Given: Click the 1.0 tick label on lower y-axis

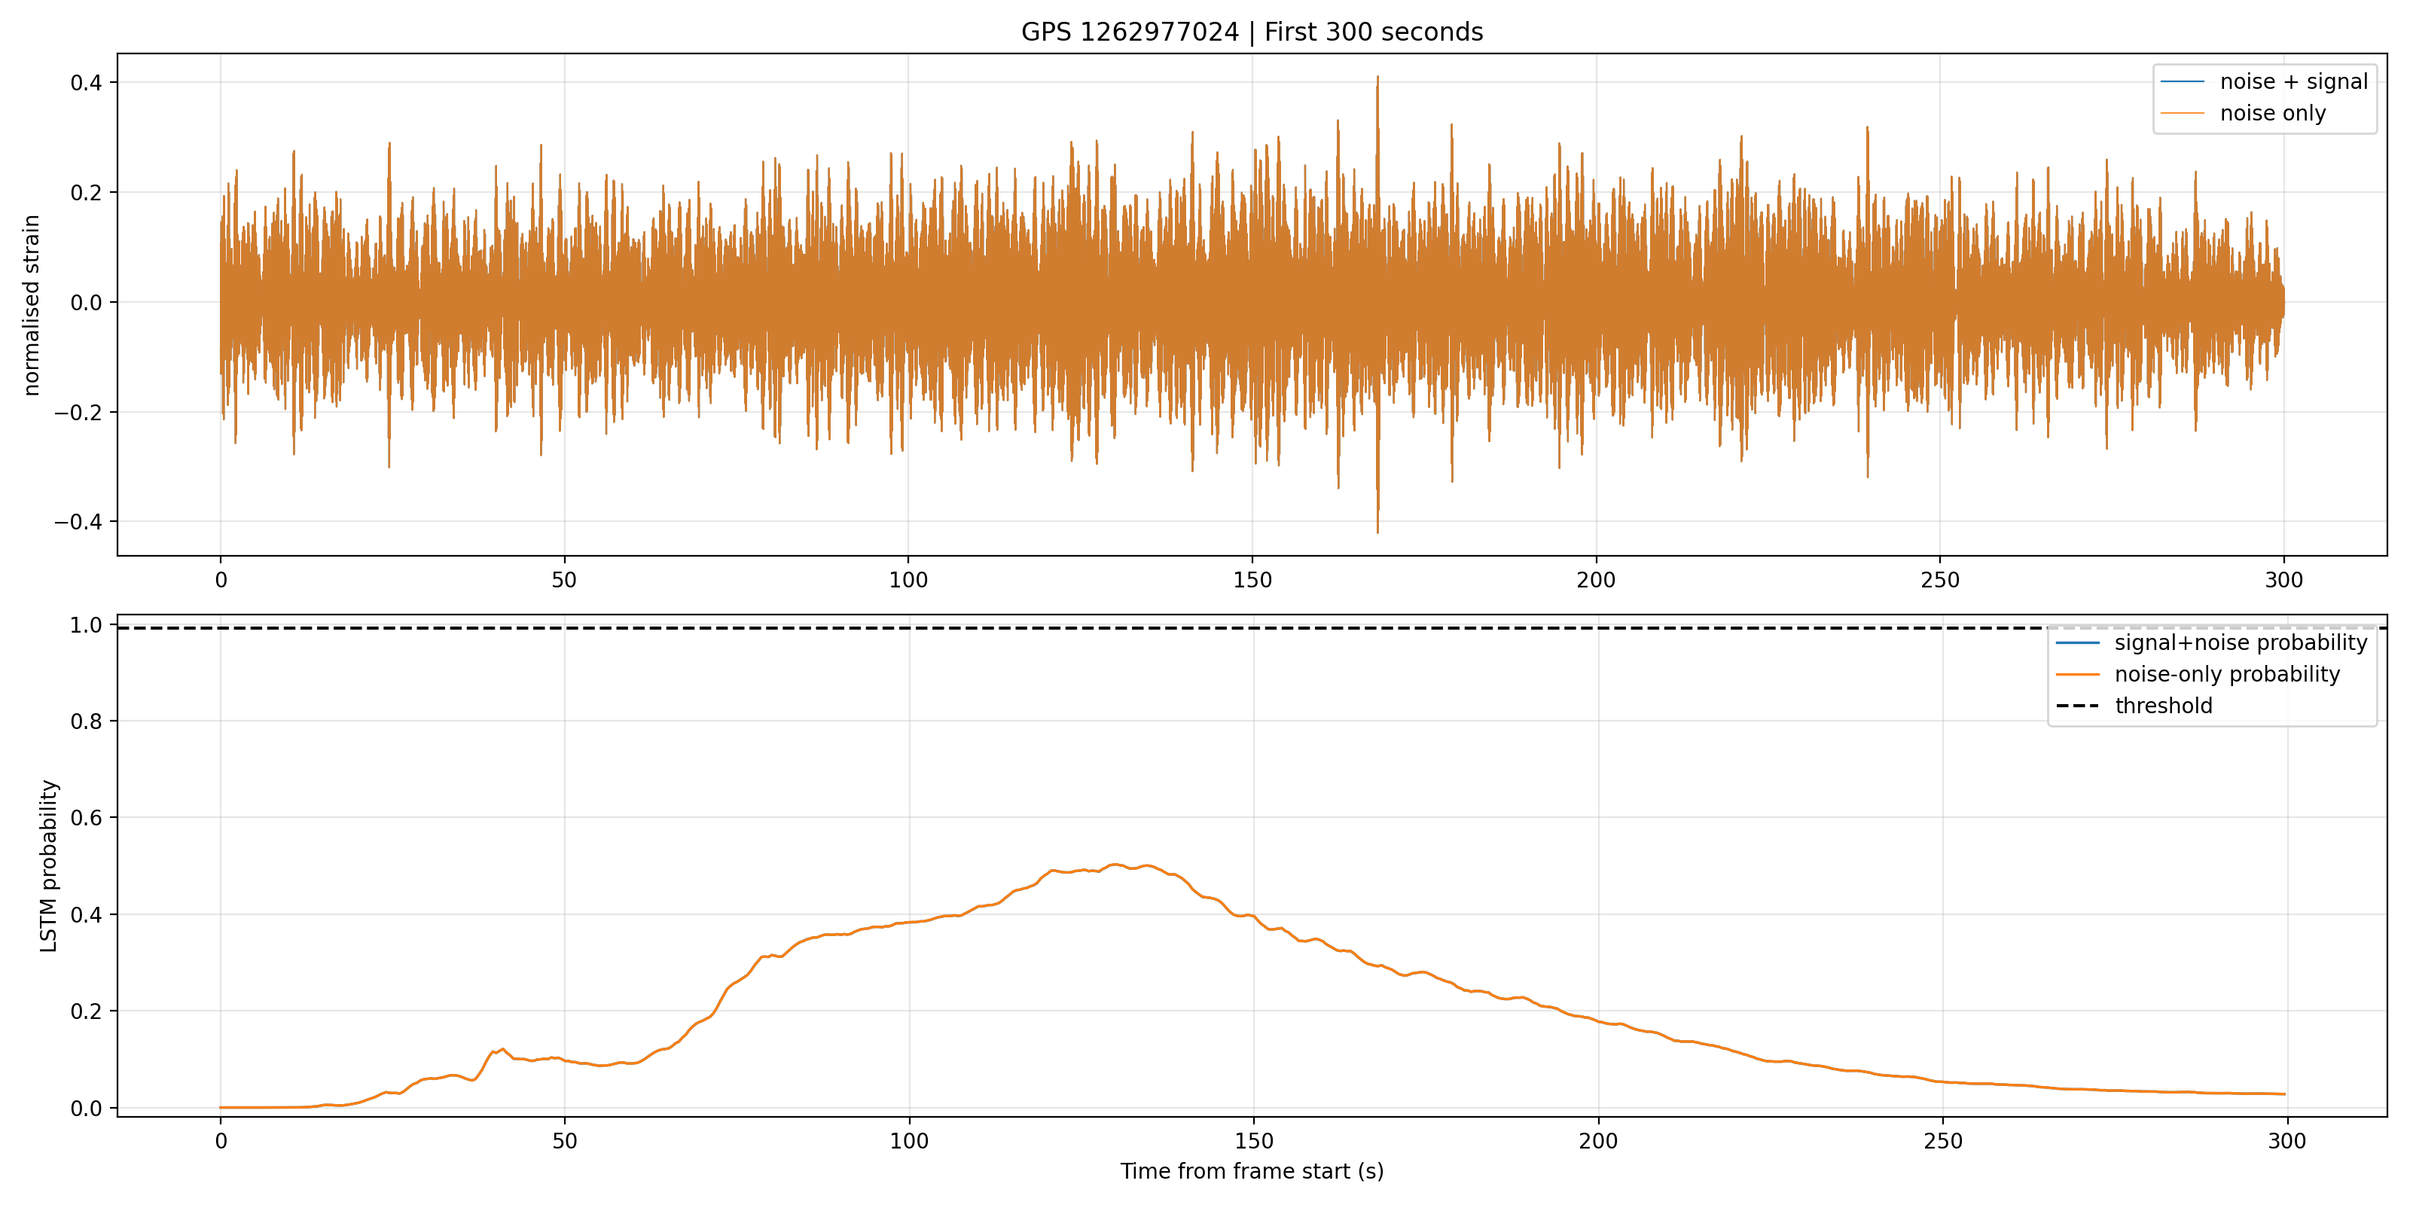Looking at the screenshot, I should (x=86, y=625).
